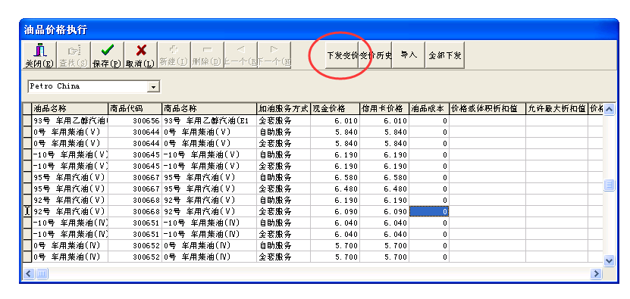
Task: Click the horizontal scrollbar left arrow
Action: tap(29, 274)
